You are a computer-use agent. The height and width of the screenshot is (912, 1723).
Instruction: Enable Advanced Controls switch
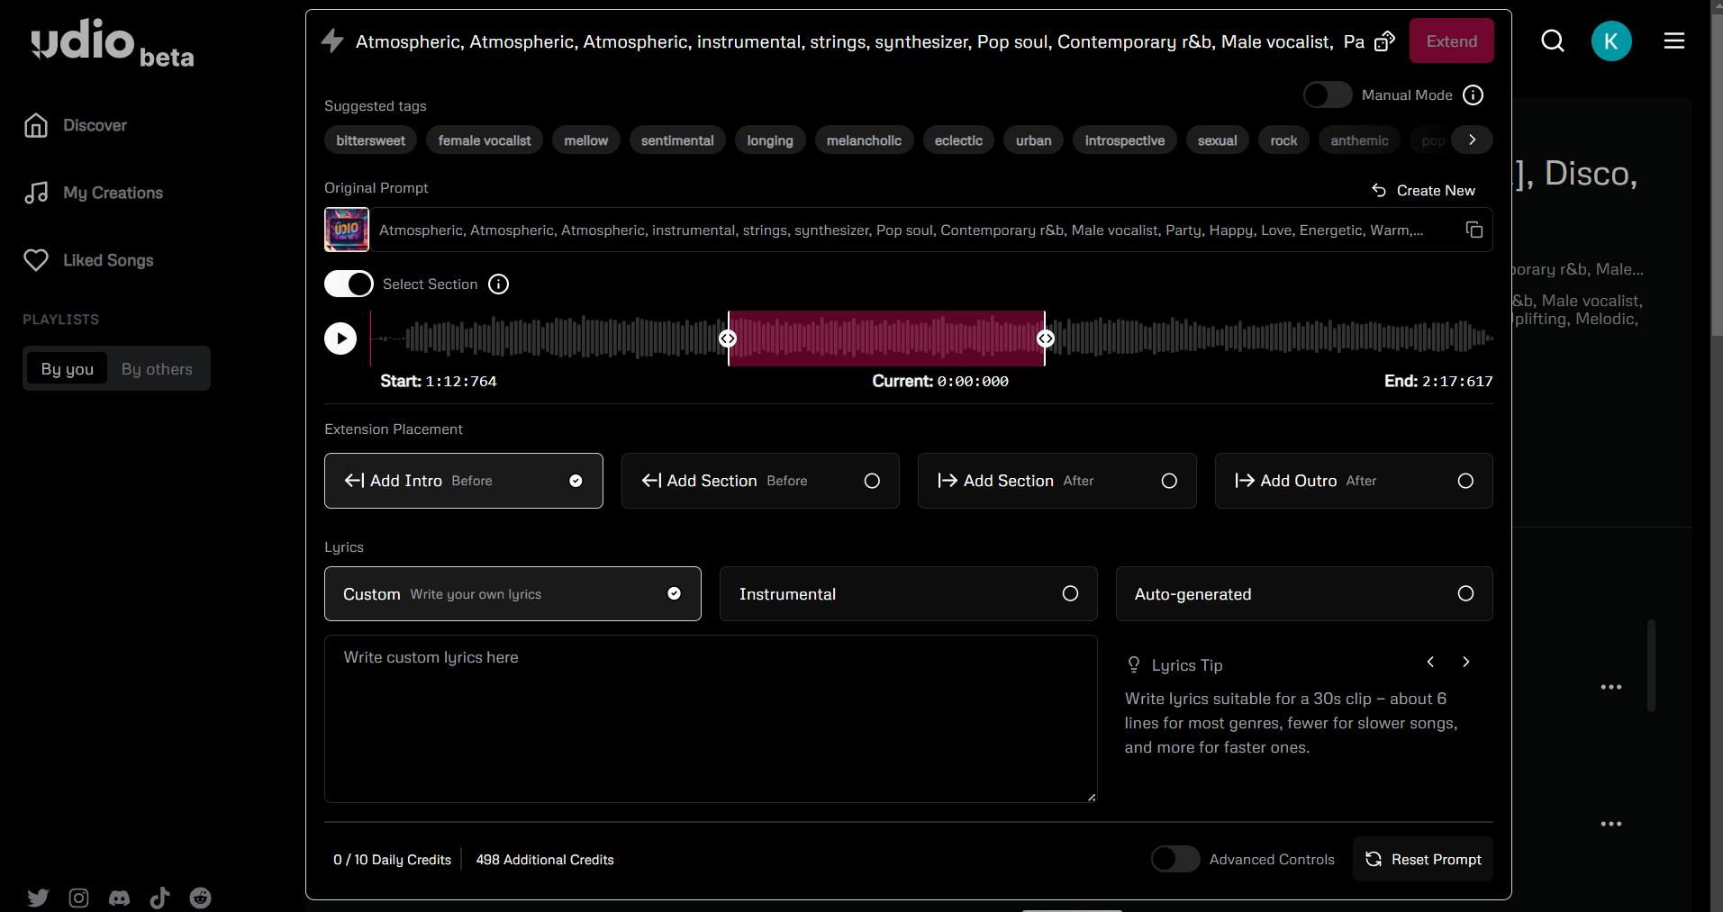pyautogui.click(x=1175, y=859)
